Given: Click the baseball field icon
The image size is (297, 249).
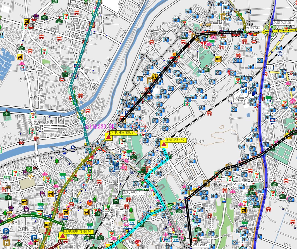Looking at the screenshot, I should (x=31, y=176).
